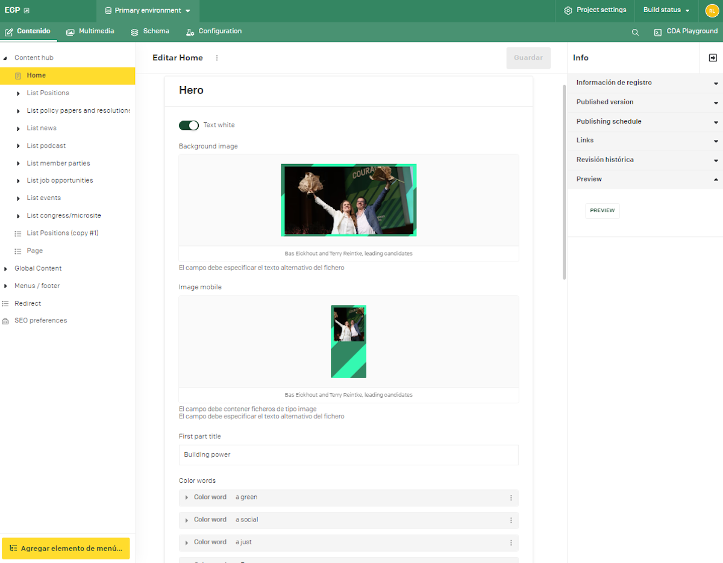This screenshot has width=723, height=563.
Task: Expand the Published version section
Action: pyautogui.click(x=645, y=102)
